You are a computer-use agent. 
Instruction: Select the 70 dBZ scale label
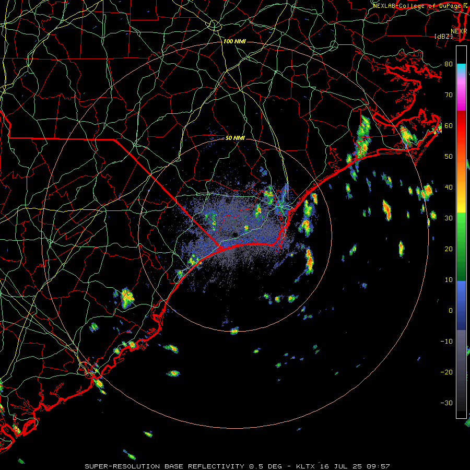pyautogui.click(x=449, y=95)
